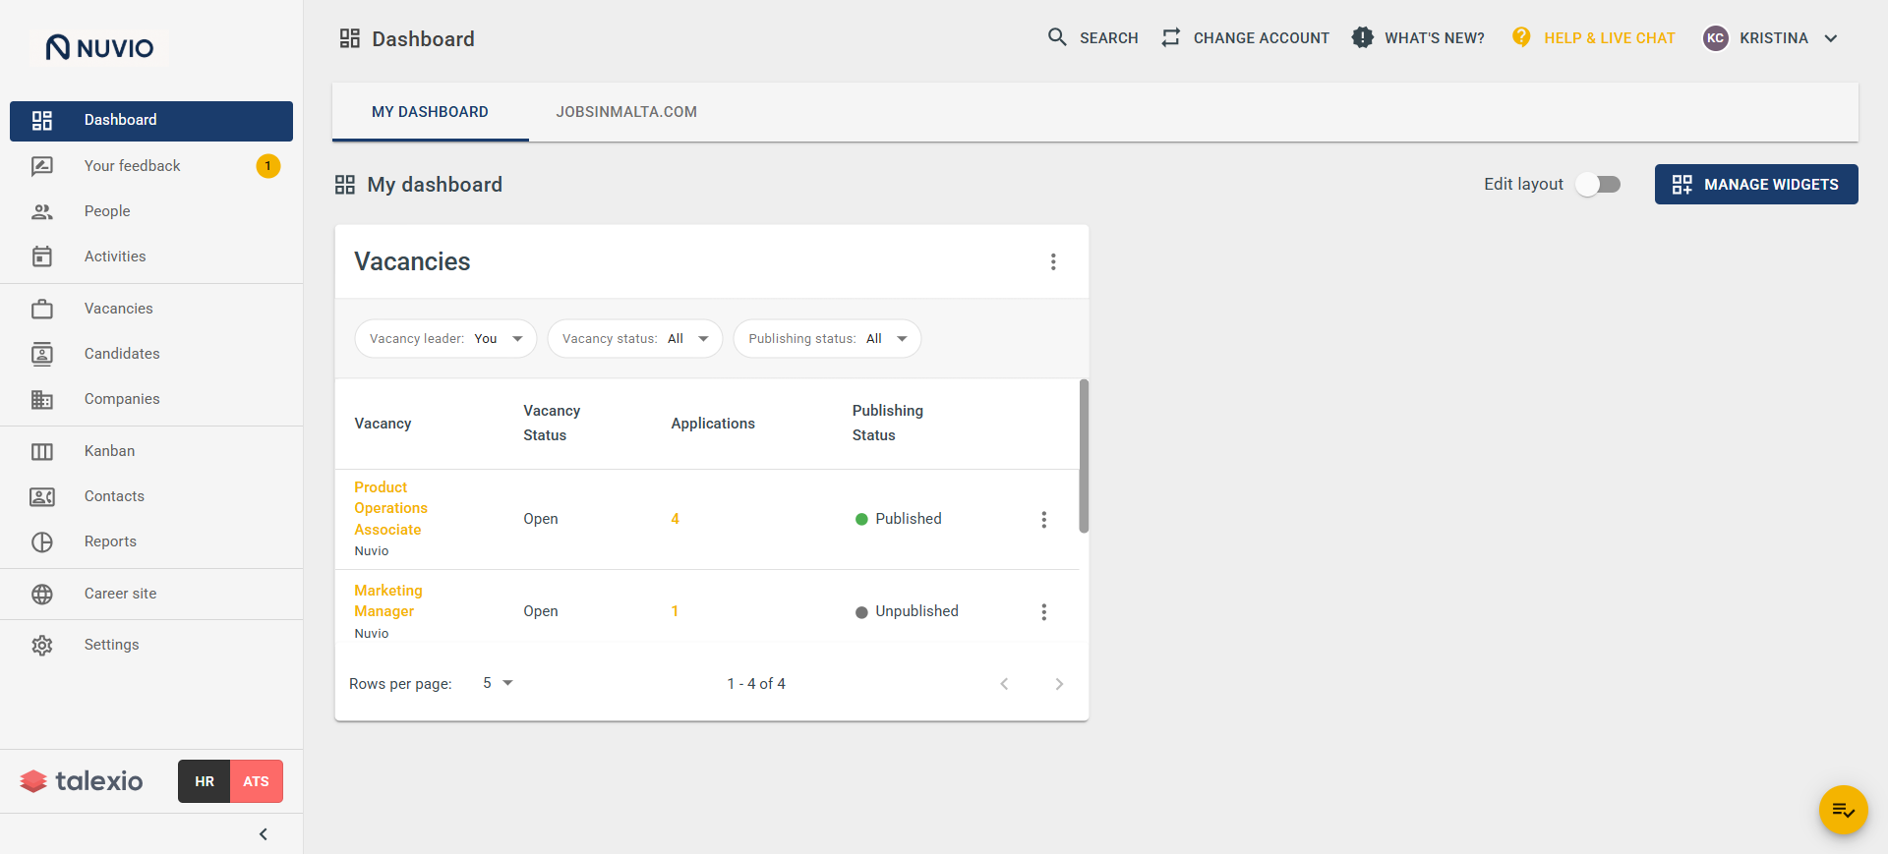The height and width of the screenshot is (854, 1888).
Task: Open the Kanban board icon in sidebar
Action: pos(42,451)
